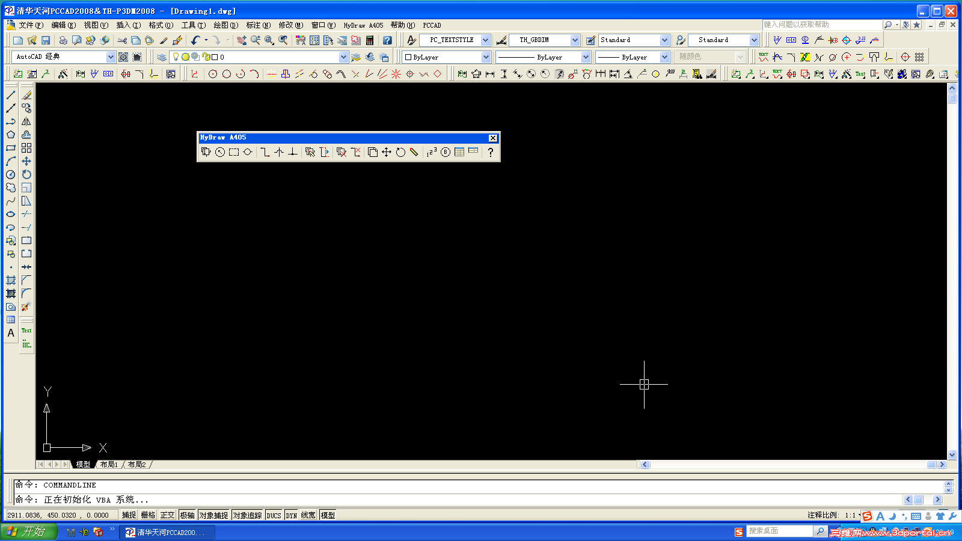Close the HyDraw A405 floating toolbar
Image resolution: width=962 pixels, height=541 pixels.
493,138
